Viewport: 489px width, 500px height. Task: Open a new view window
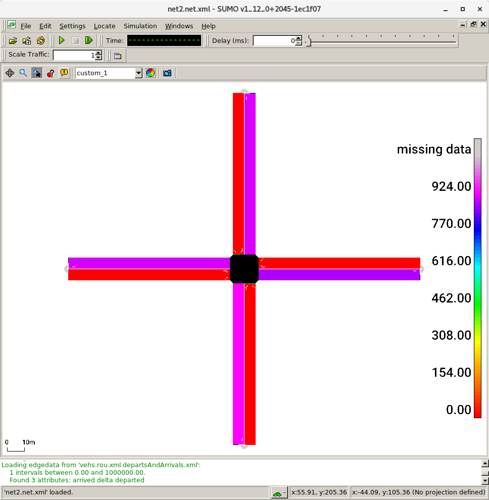tap(118, 55)
